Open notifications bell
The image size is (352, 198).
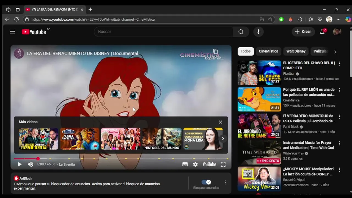322,32
